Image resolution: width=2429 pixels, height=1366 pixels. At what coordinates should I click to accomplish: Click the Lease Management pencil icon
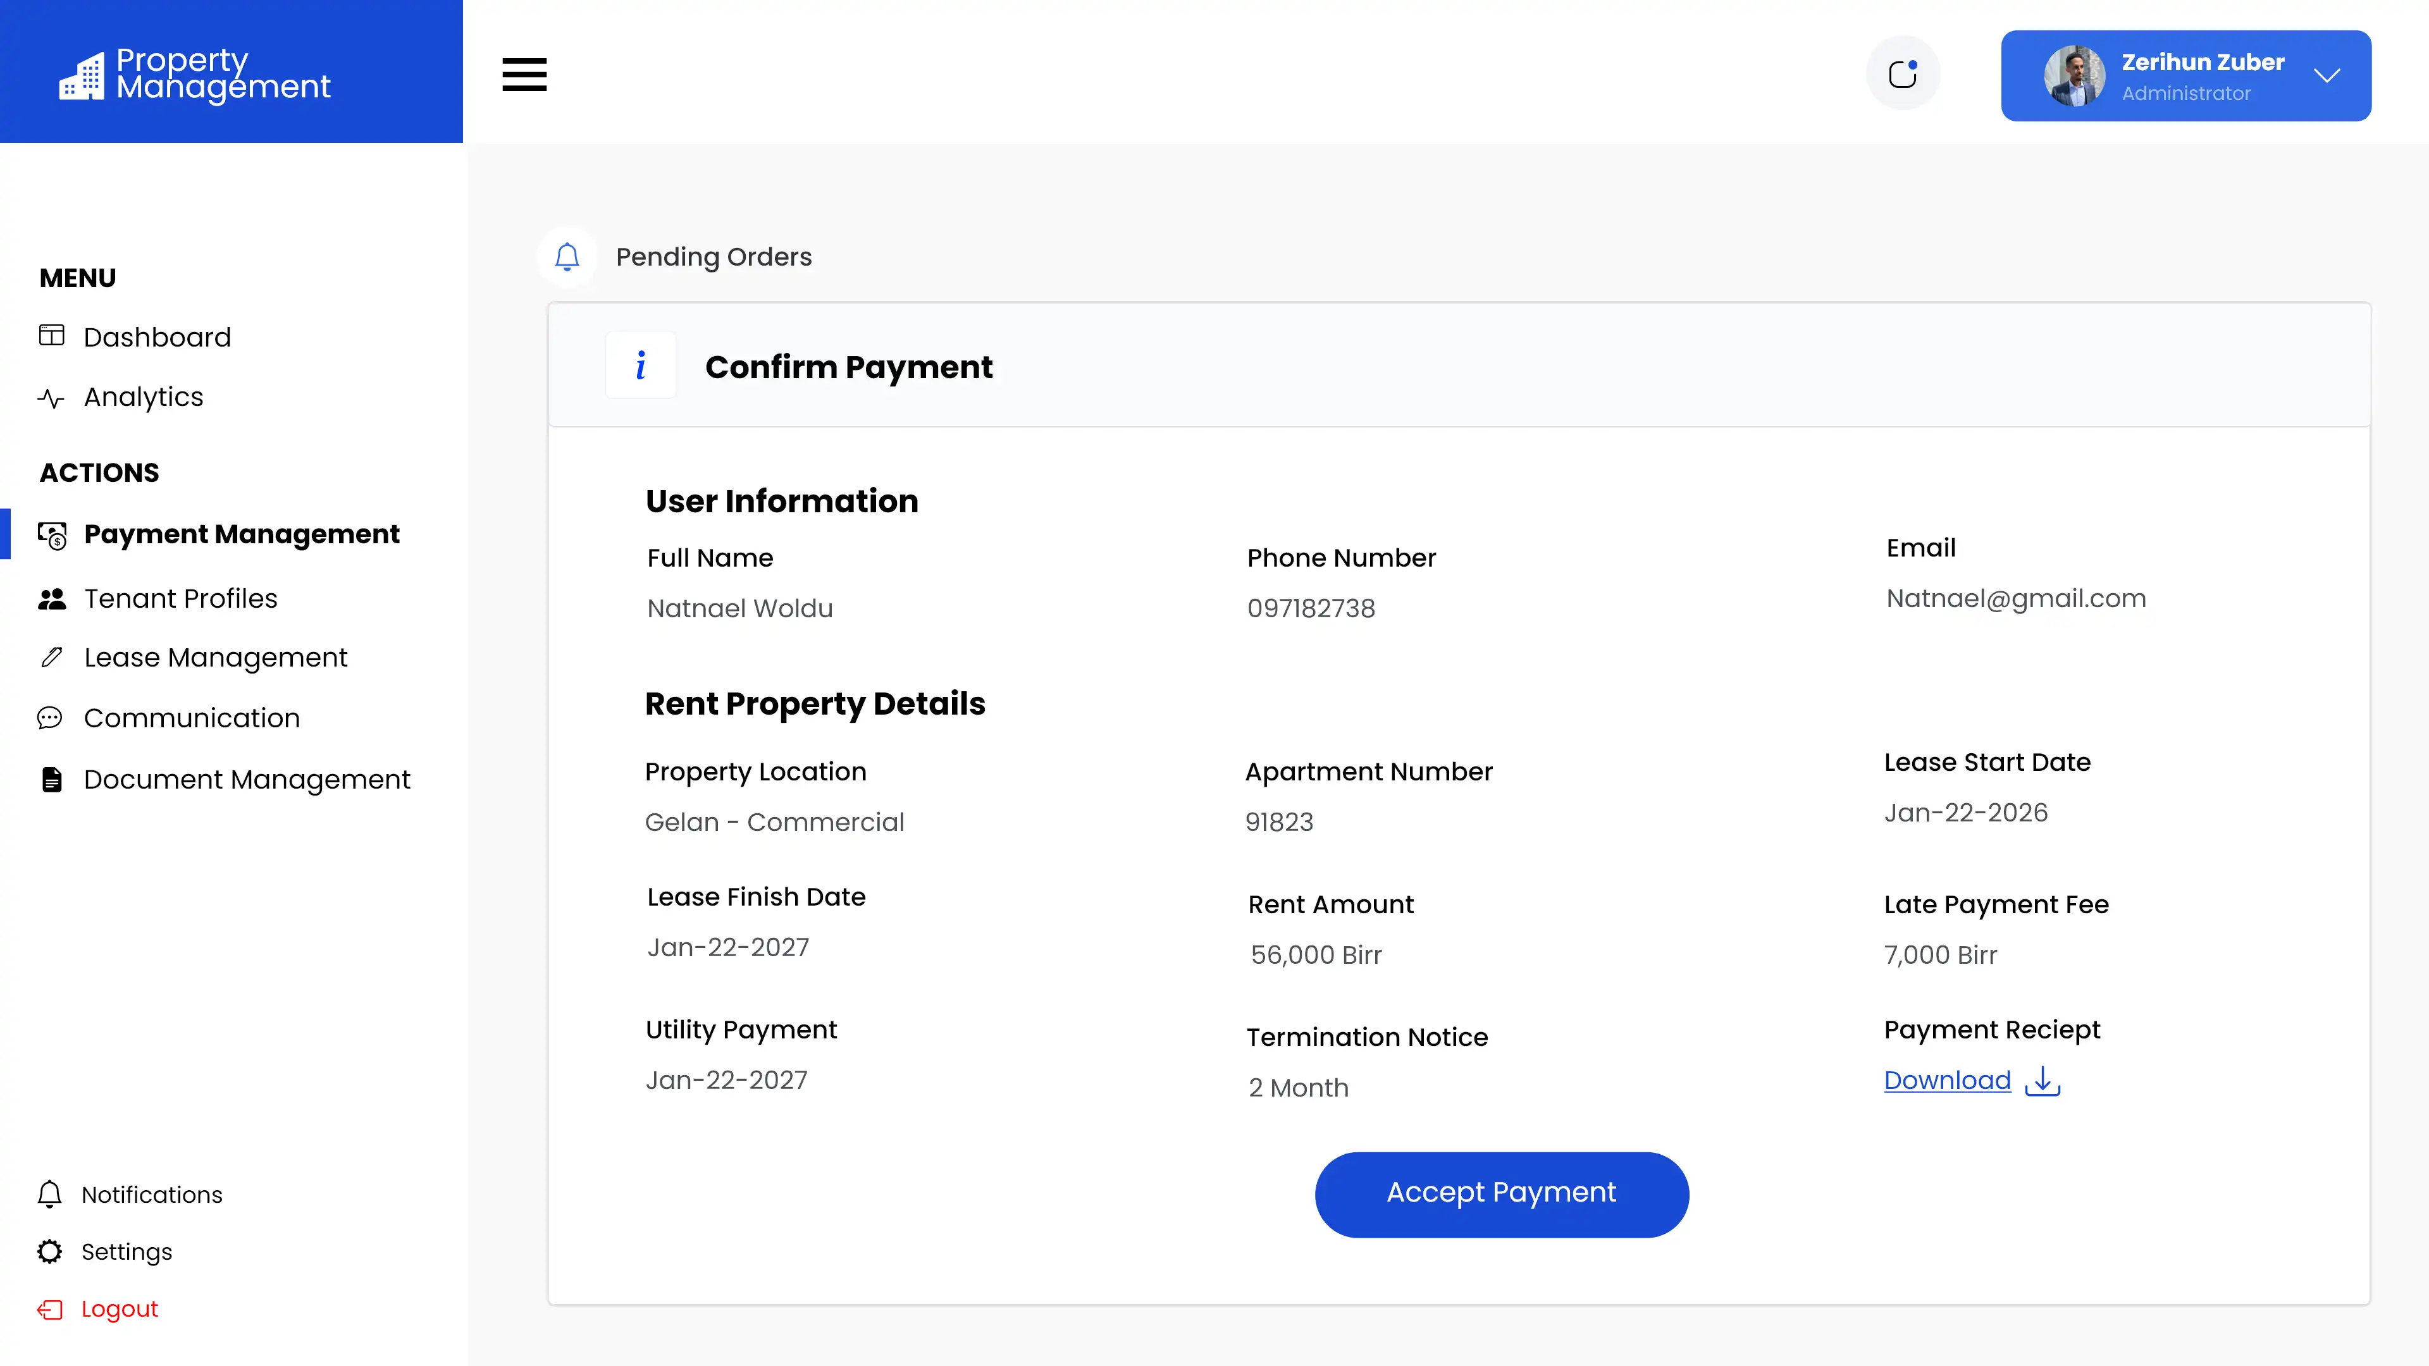(x=52, y=657)
